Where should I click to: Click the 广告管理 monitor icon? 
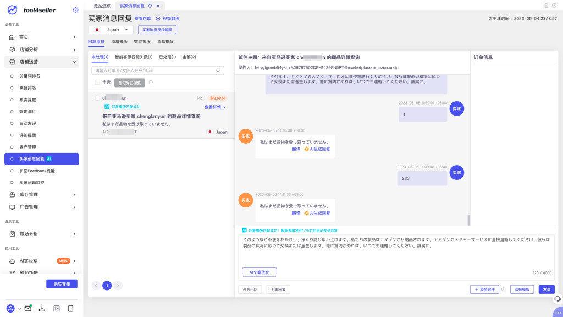coord(12,207)
